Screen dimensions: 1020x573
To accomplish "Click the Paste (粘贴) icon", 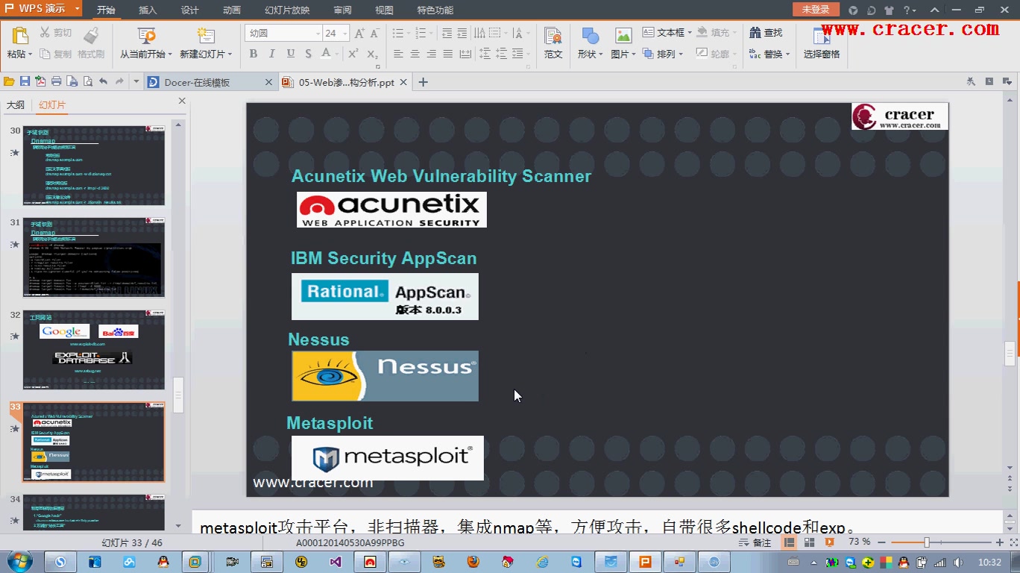I will point(19,35).
